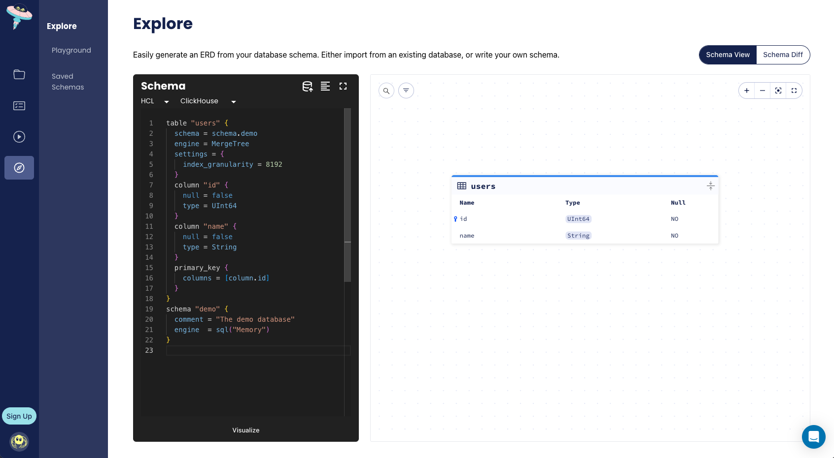
Task: Click the format schema code icon
Action: click(x=325, y=87)
